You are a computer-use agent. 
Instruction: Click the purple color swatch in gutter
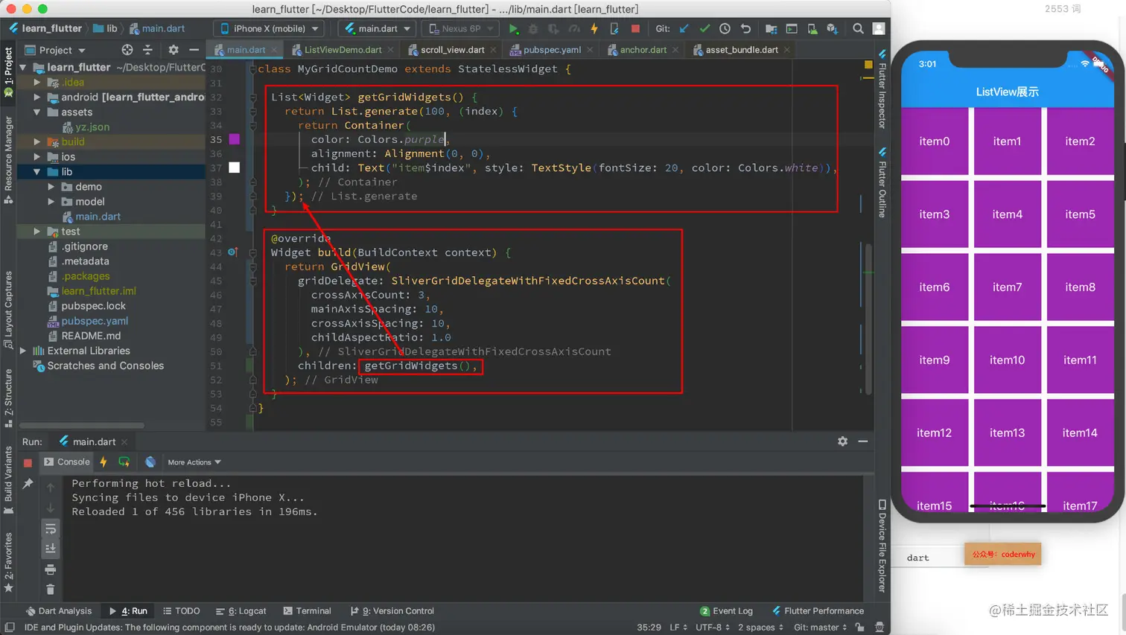point(235,139)
